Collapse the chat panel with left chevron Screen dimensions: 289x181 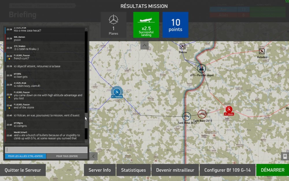(93, 156)
